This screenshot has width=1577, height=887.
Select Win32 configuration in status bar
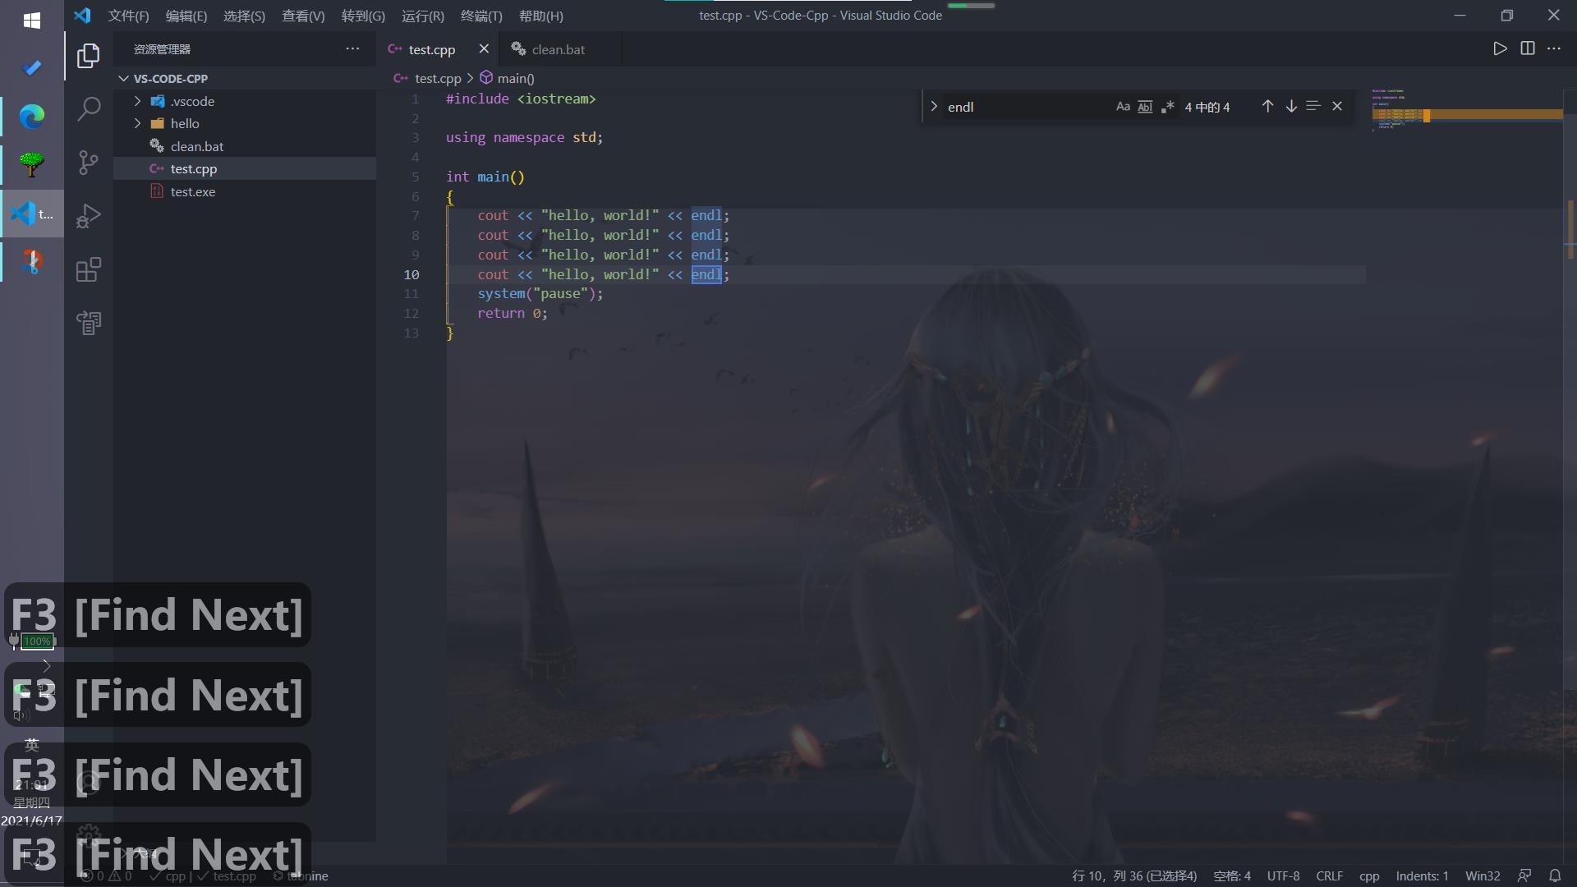coord(1482,876)
